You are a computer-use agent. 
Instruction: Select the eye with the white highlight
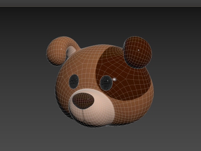tap(106, 83)
